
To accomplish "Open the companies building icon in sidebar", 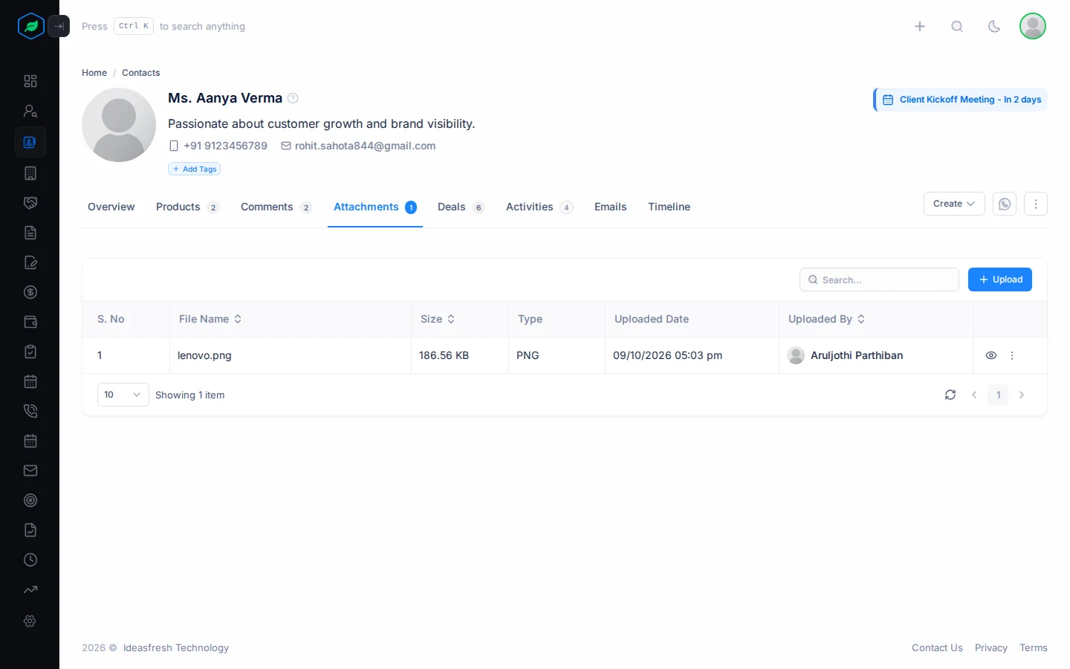I will click(30, 173).
